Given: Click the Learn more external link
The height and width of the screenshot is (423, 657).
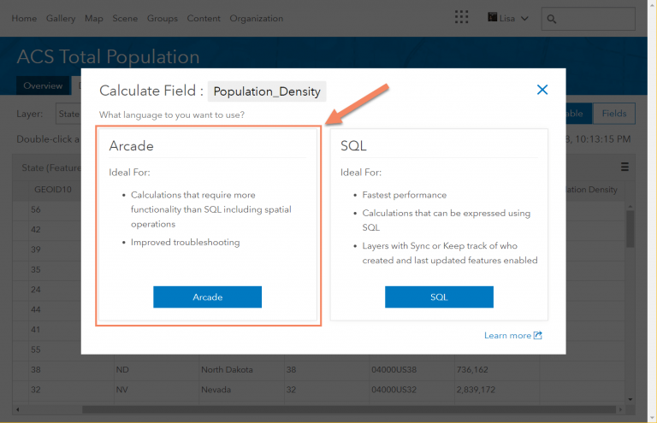Looking at the screenshot, I should pos(512,336).
